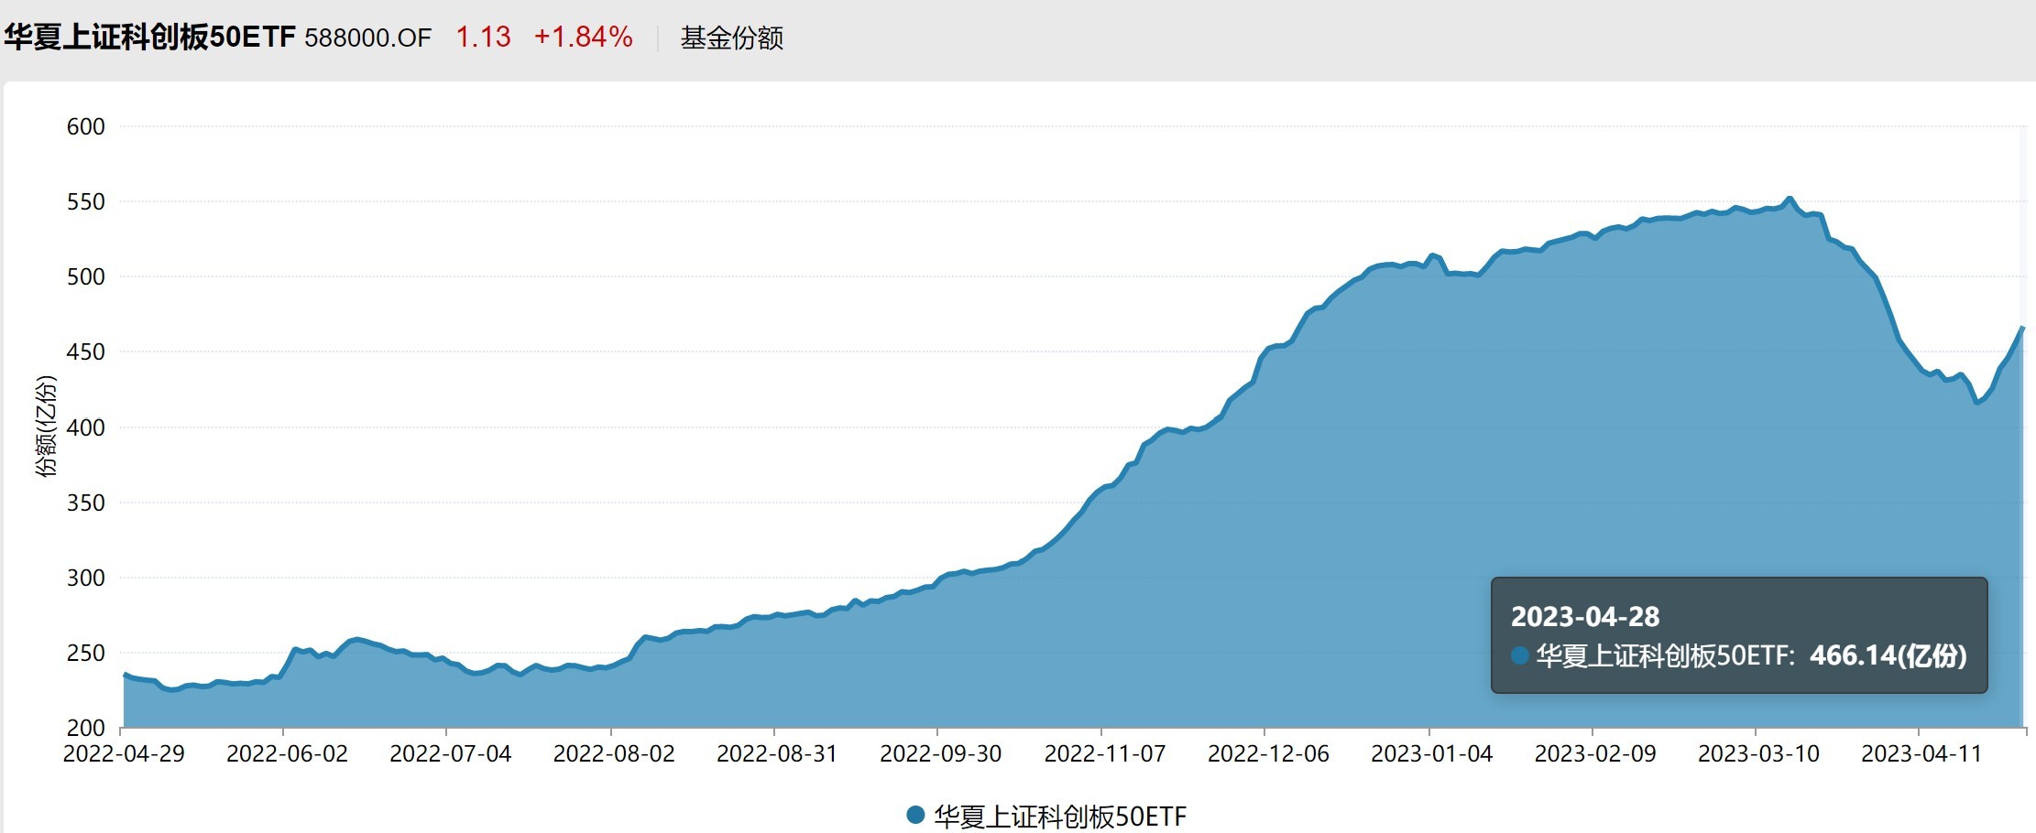Image resolution: width=2036 pixels, height=833 pixels.
Task: Click y-axis value 400
Action: tap(86, 427)
